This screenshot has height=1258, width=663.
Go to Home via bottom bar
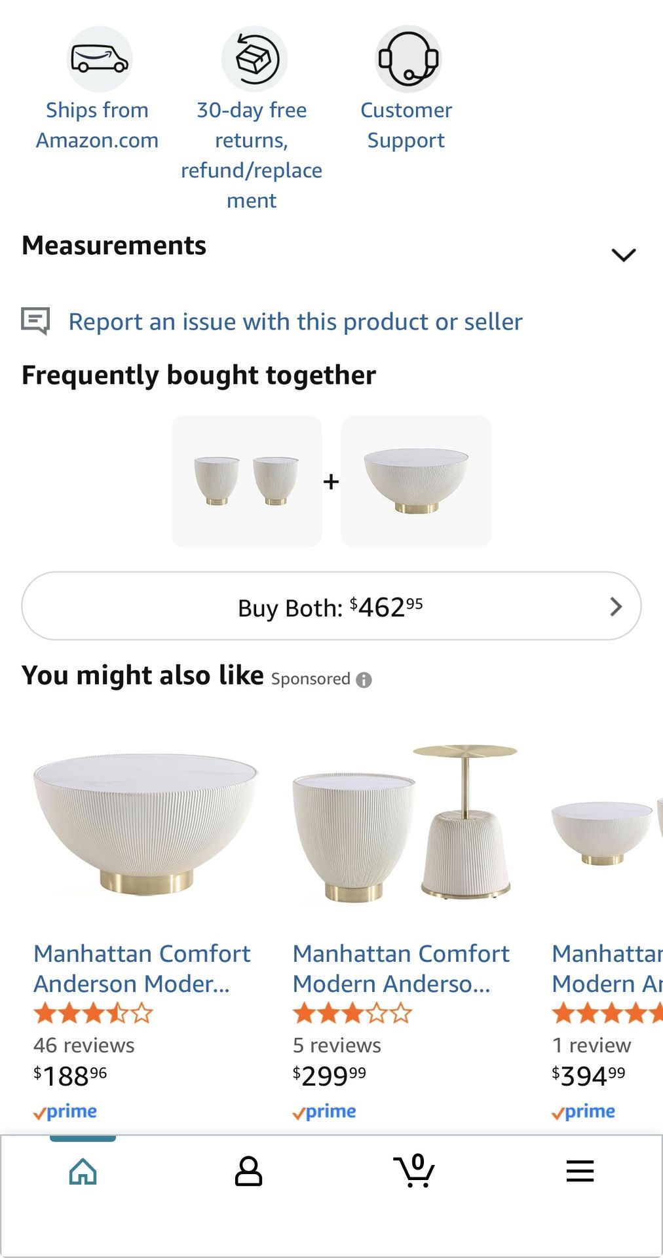point(83,1172)
